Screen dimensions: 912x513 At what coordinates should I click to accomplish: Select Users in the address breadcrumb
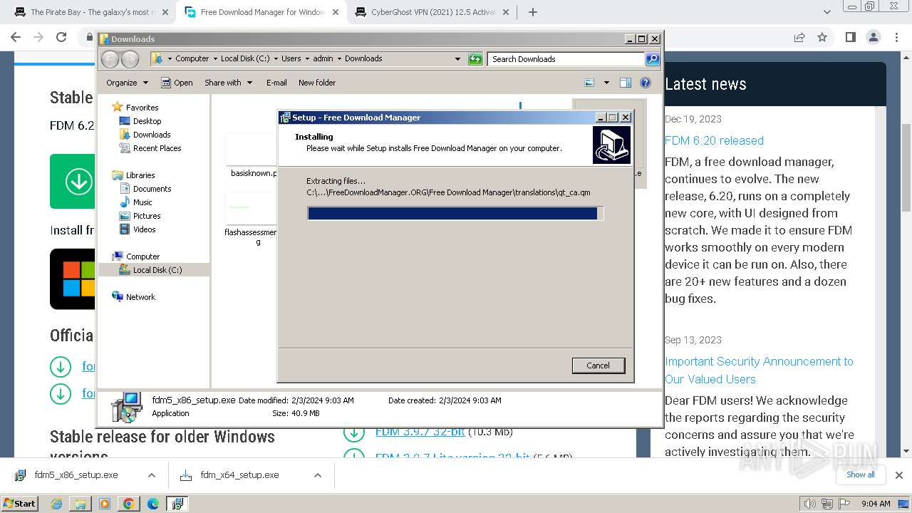(291, 59)
